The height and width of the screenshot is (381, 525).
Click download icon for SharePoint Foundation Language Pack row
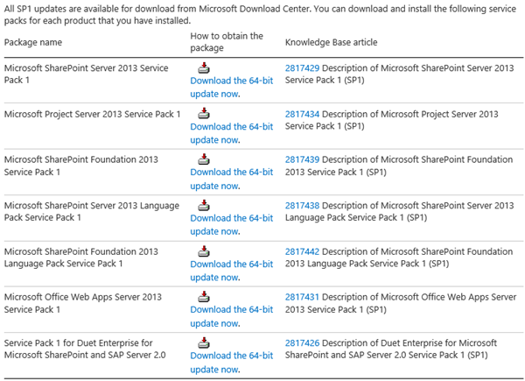204,251
